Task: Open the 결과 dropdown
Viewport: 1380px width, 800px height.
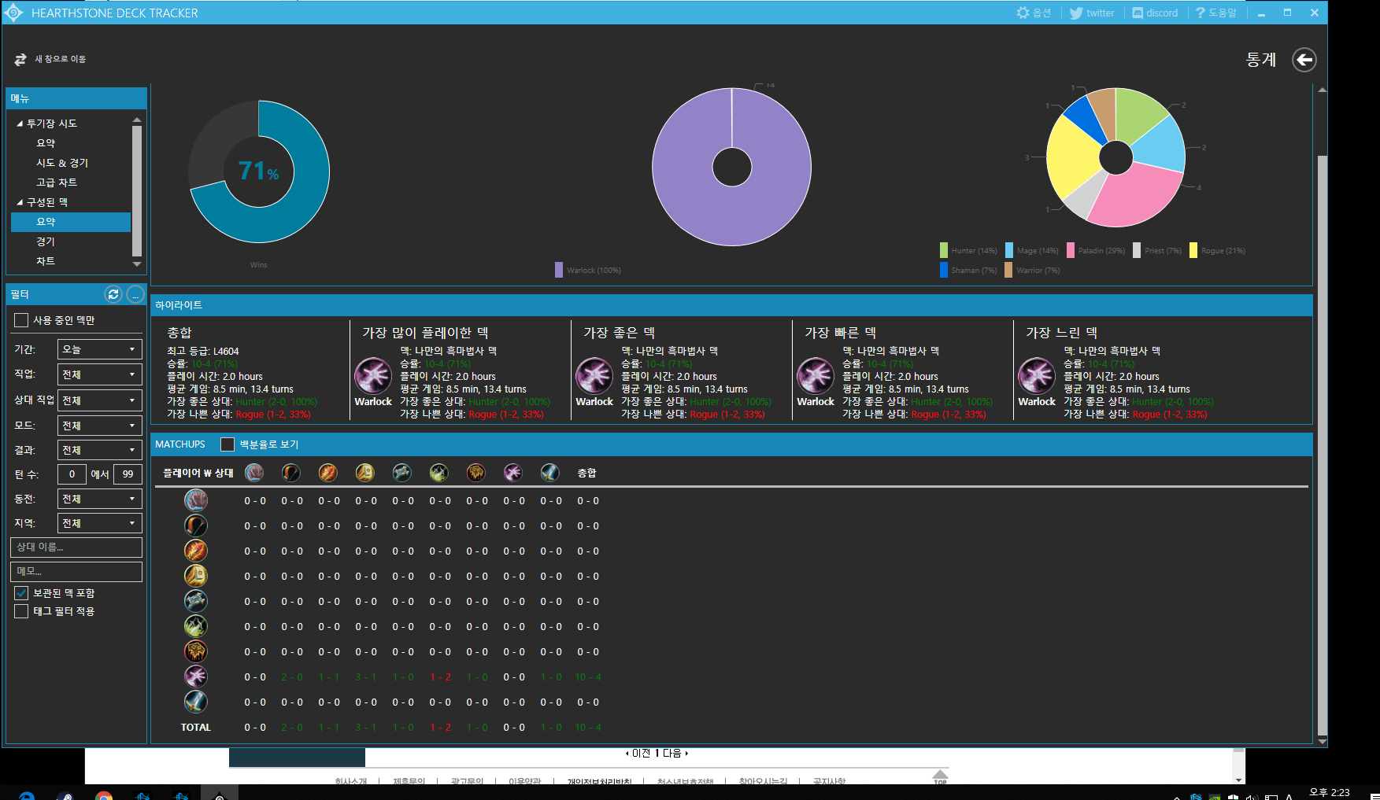Action: (x=99, y=450)
